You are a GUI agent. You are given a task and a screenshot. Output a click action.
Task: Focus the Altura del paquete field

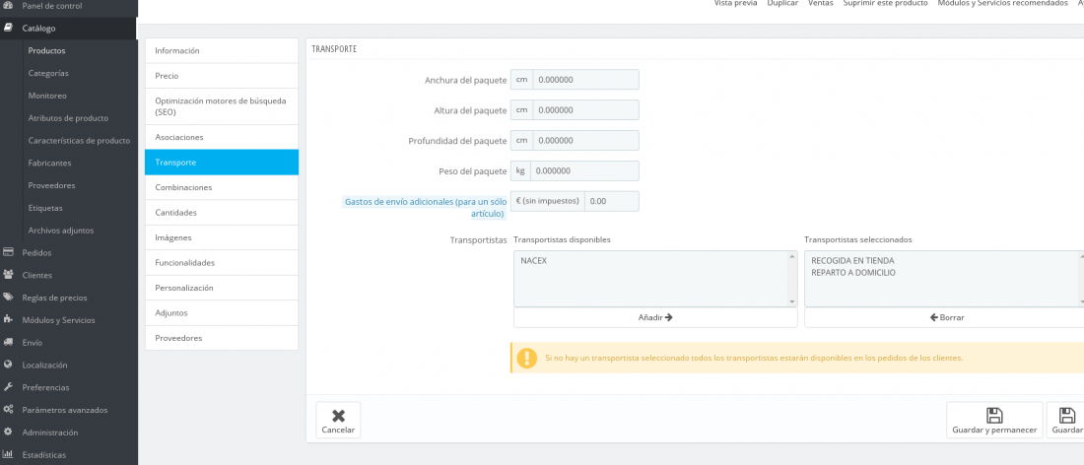[585, 110]
